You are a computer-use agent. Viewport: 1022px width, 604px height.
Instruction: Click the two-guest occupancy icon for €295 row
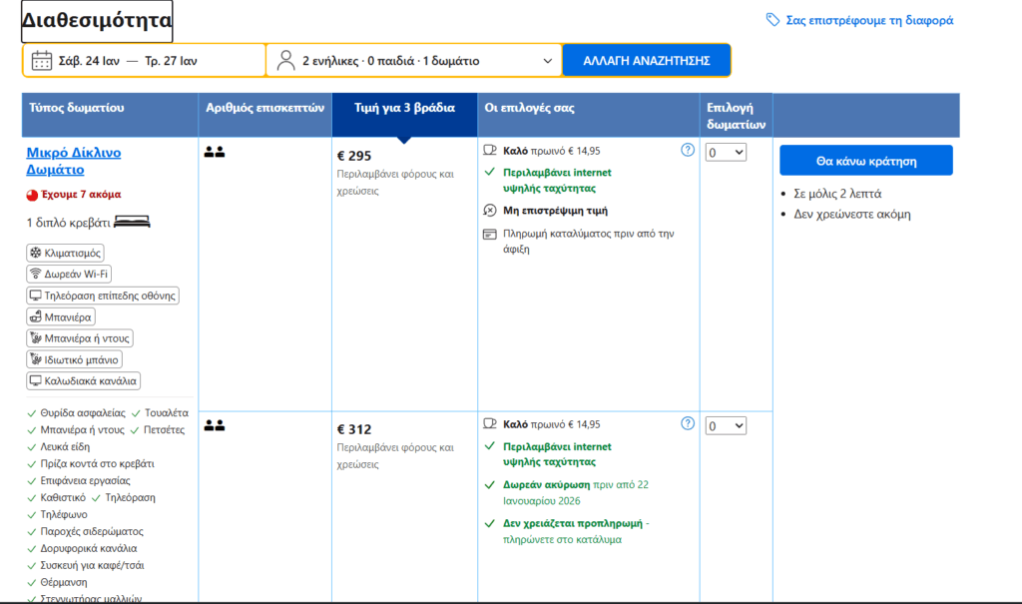214,152
